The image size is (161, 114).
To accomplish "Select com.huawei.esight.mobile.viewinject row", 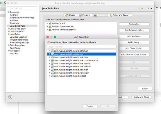I will tap(82, 73).
